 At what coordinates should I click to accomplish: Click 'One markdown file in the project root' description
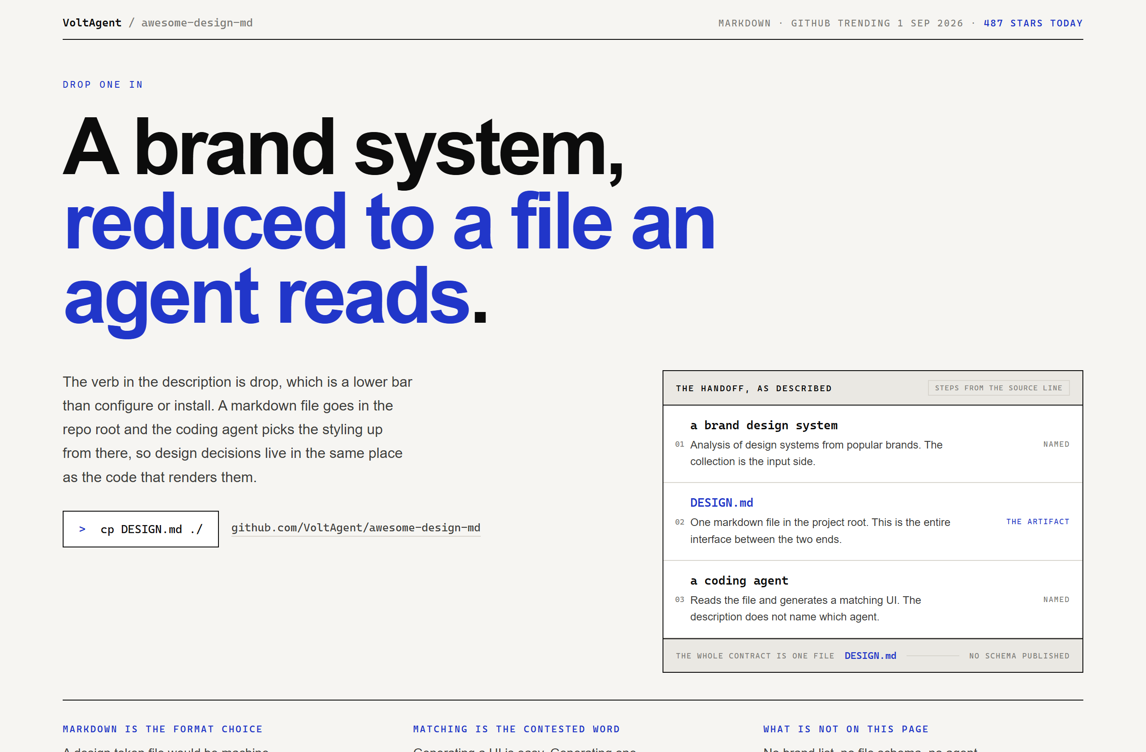pyautogui.click(x=820, y=530)
